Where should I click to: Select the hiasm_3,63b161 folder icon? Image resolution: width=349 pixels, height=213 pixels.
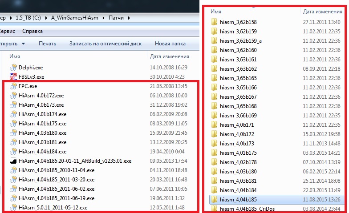point(214,59)
